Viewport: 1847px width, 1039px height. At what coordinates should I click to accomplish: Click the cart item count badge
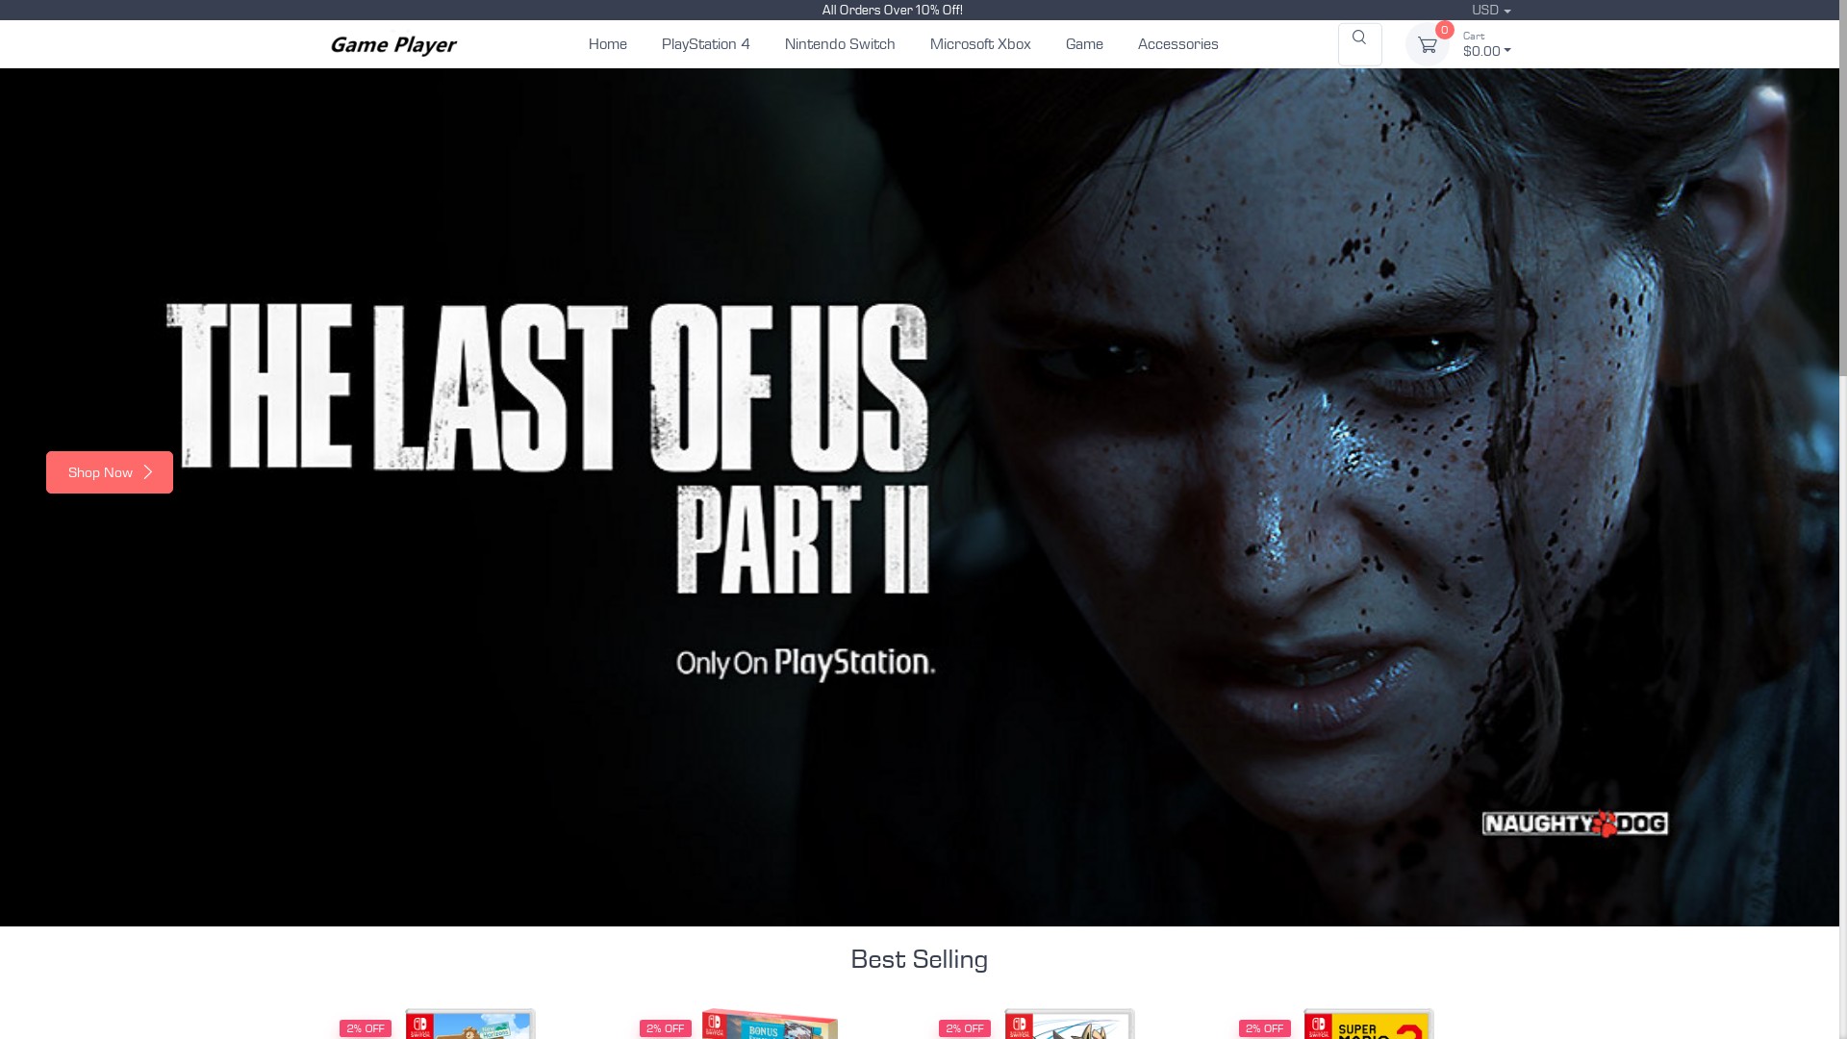coord(1444,30)
